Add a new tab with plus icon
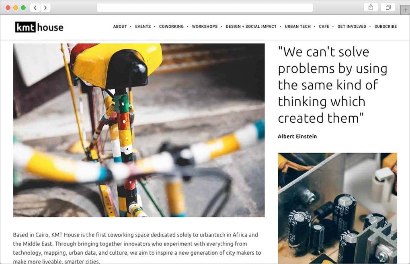 tap(405, 10)
